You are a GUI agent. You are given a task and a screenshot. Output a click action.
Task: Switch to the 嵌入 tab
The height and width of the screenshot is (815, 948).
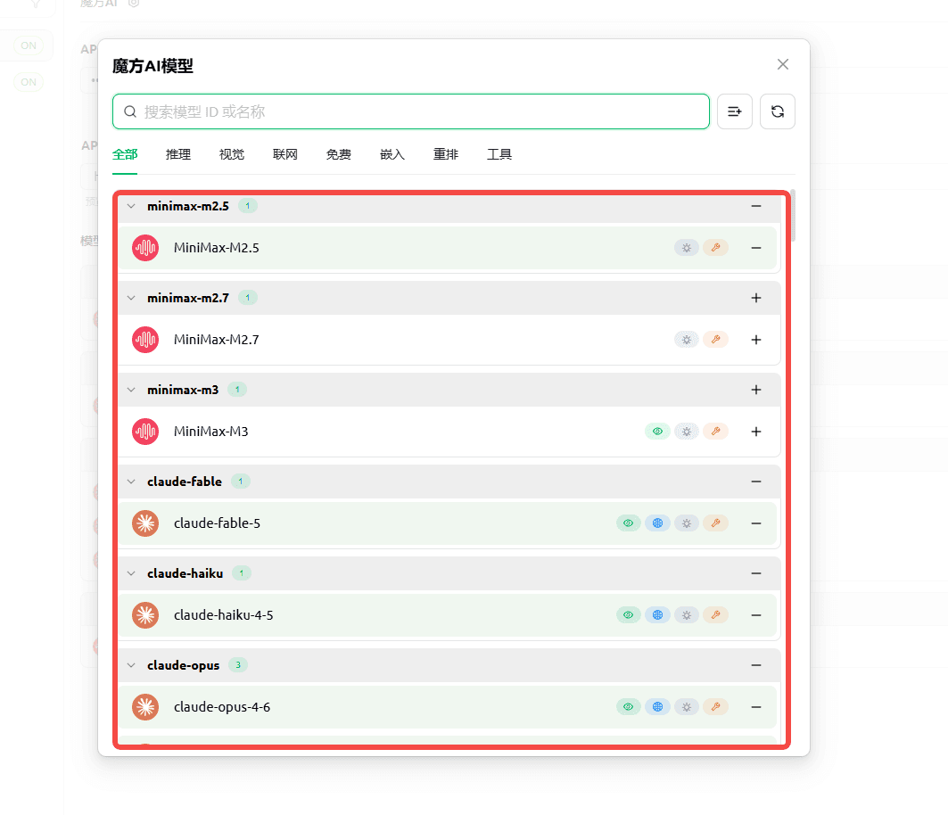(392, 155)
